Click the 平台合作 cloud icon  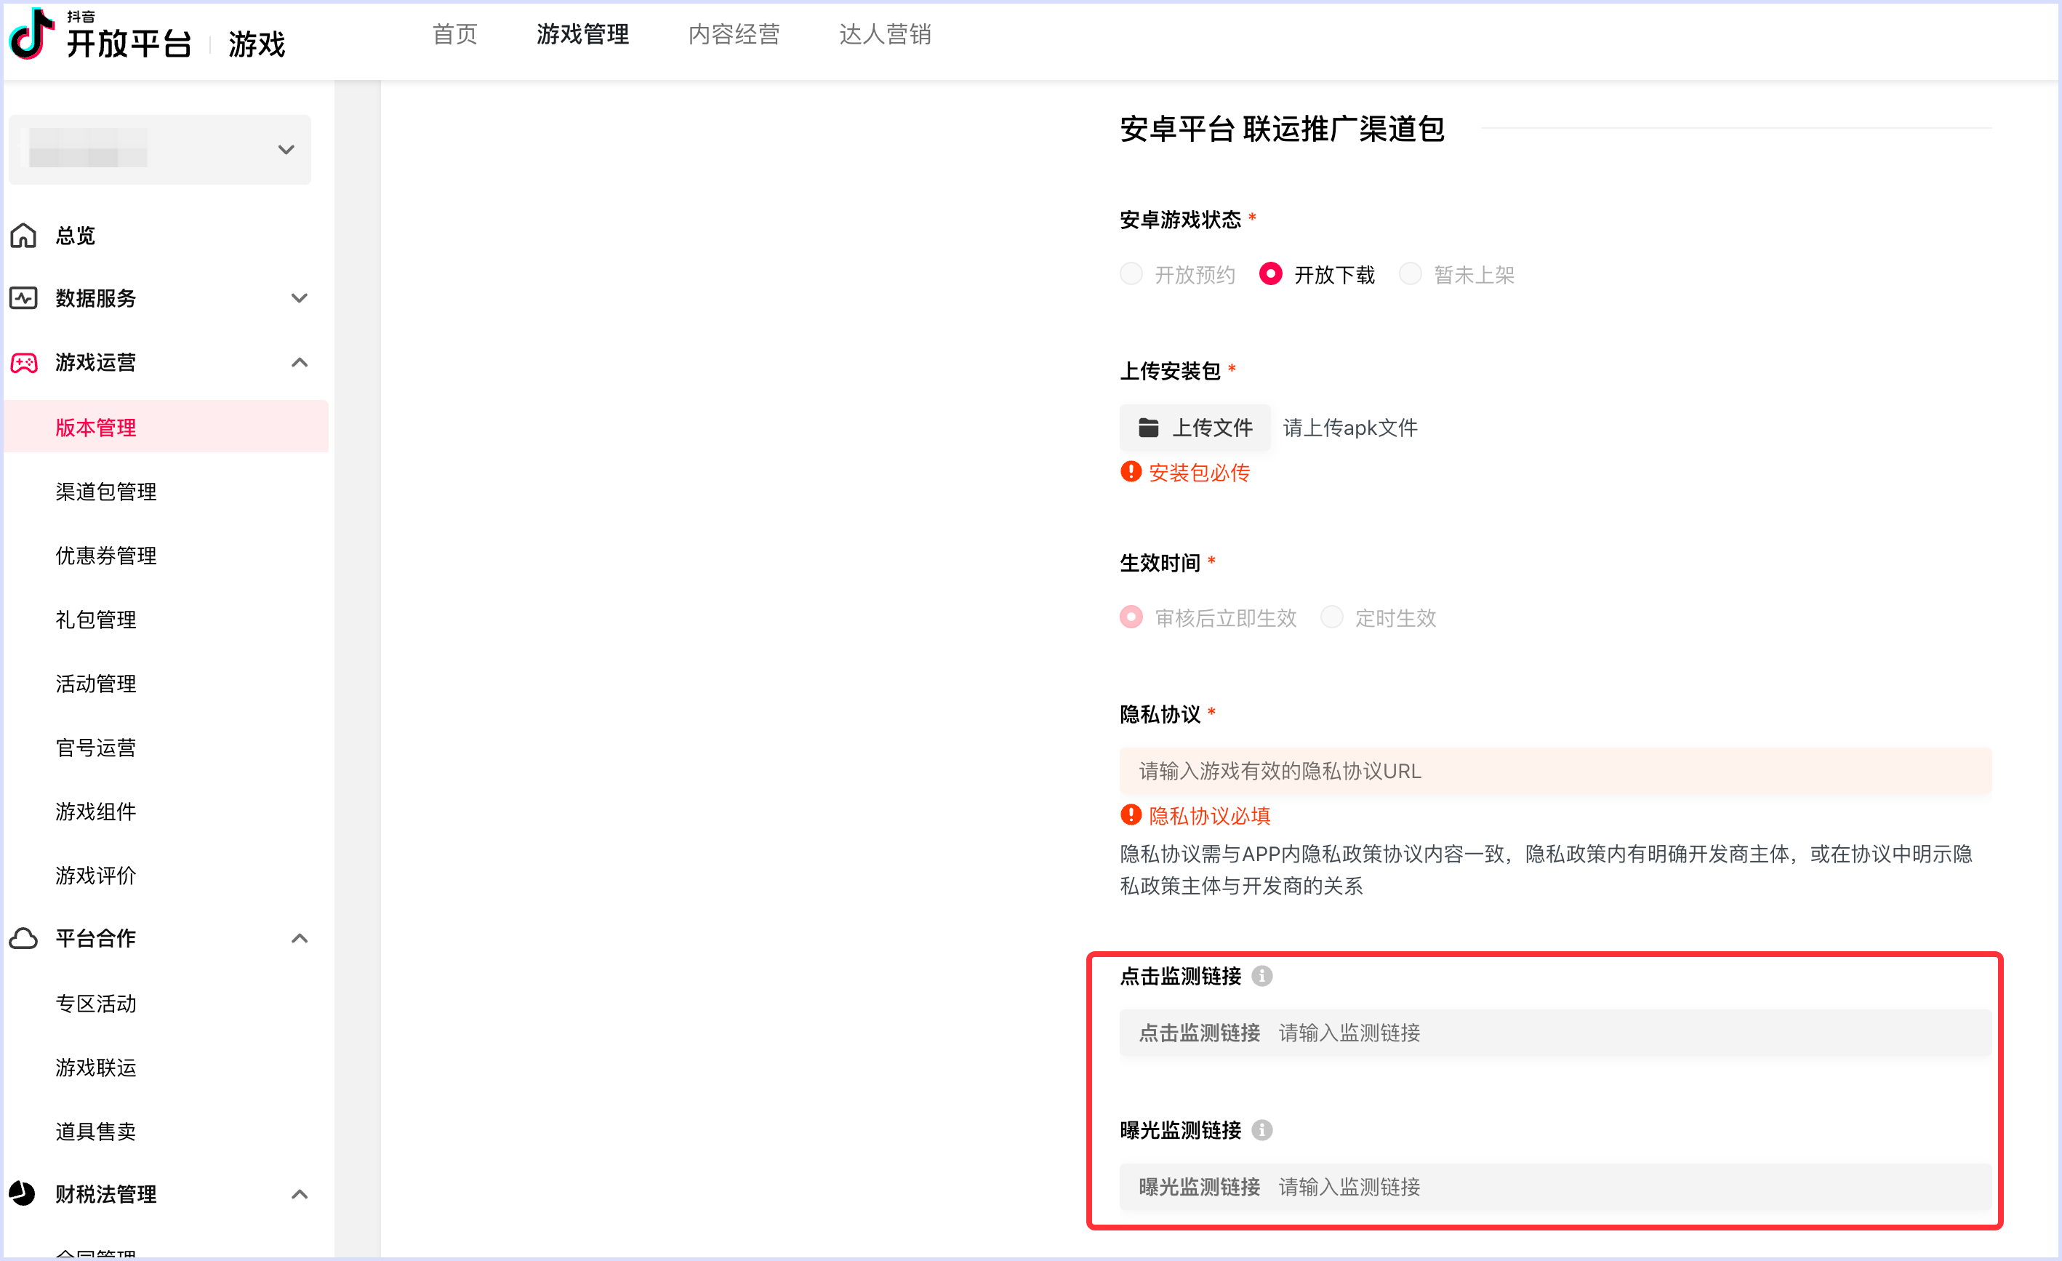coord(23,939)
